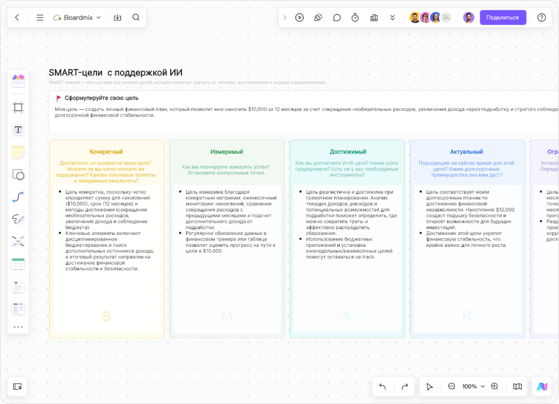Screen dimensions: 559x404
Task: Open the minimap icon
Action: (x=517, y=386)
